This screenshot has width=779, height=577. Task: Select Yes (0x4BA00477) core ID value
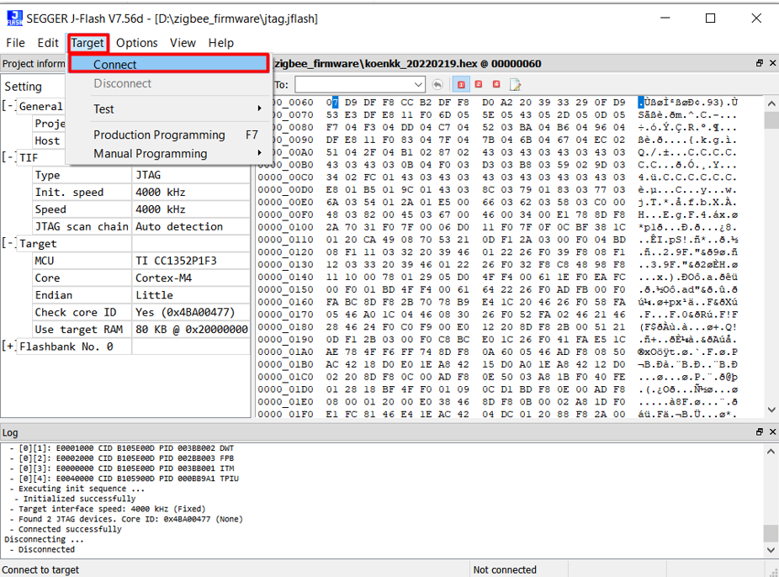pos(191,312)
